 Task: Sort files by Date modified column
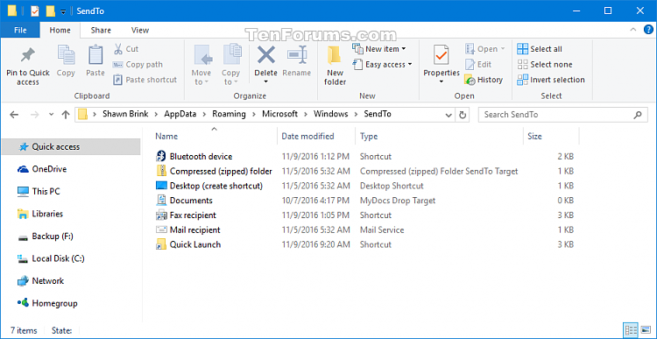tap(307, 136)
